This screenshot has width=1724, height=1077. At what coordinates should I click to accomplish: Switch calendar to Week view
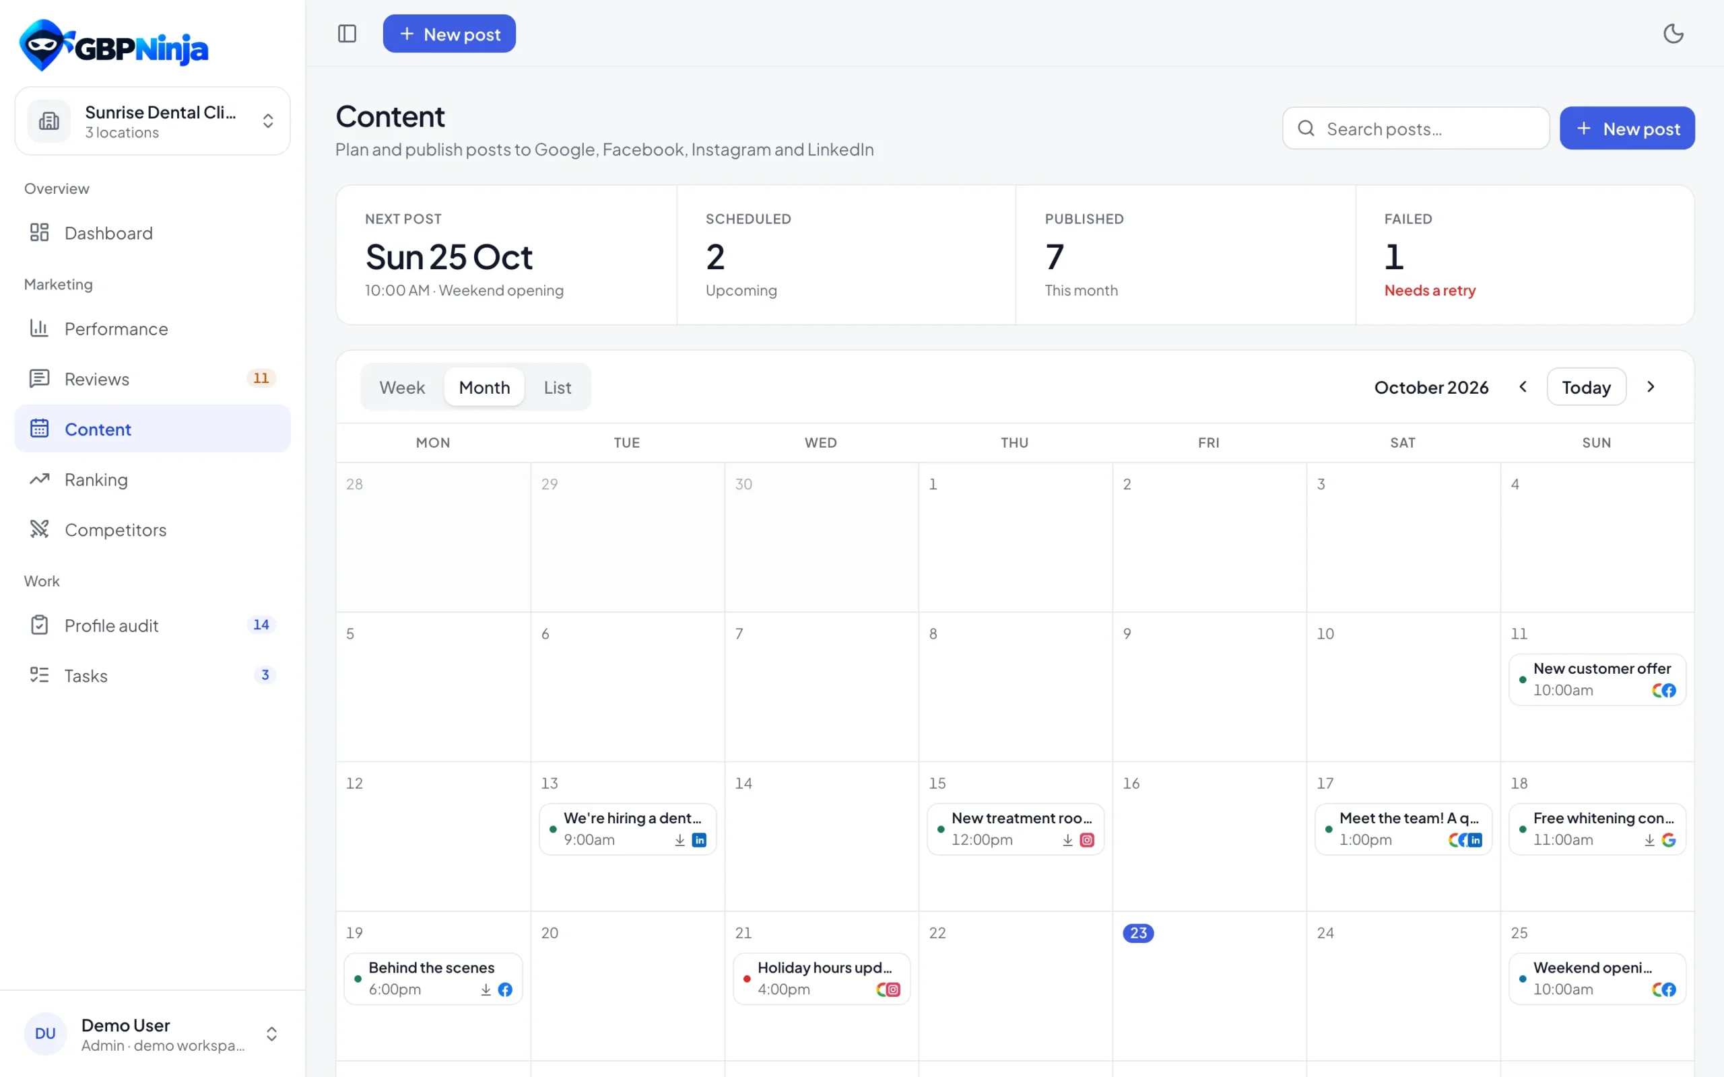402,387
